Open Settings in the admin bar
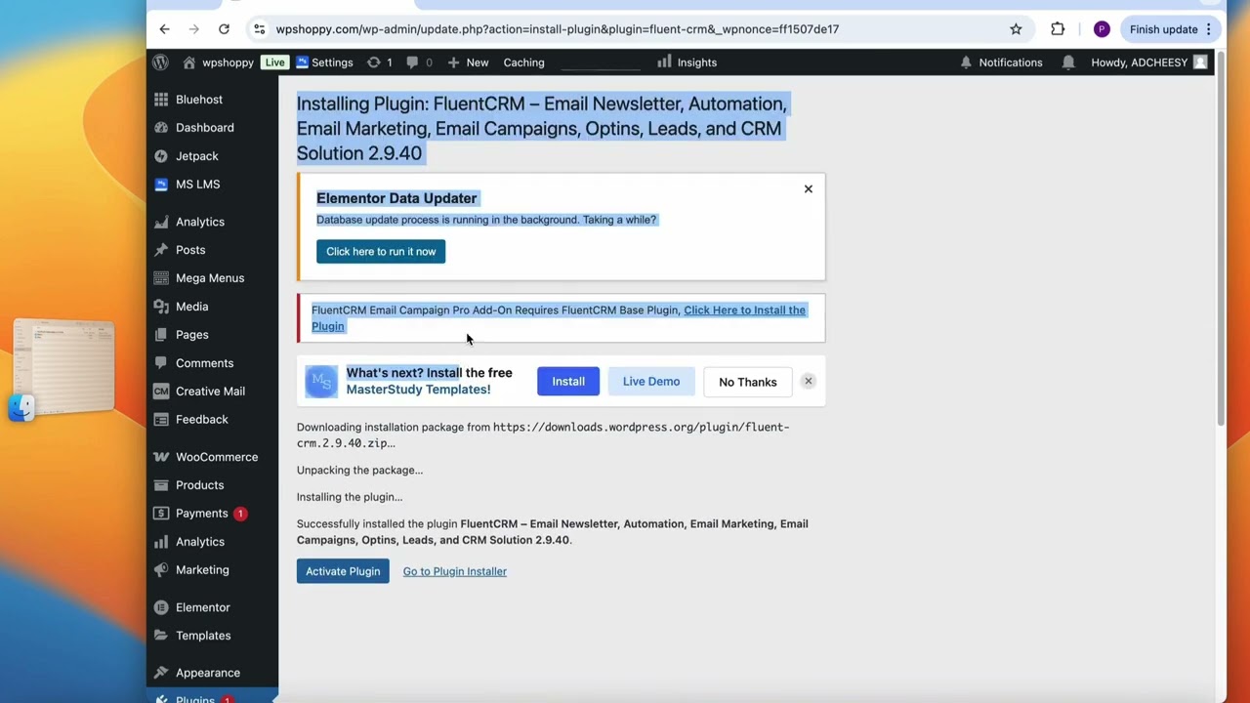Screen dimensions: 1250x703 [x=324, y=62]
